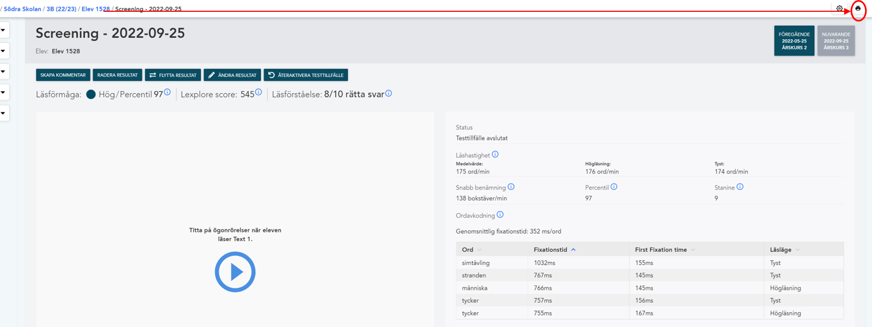The height and width of the screenshot is (327, 872).
Task: Expand the Läsläge column filter arrow
Action: pos(797,250)
